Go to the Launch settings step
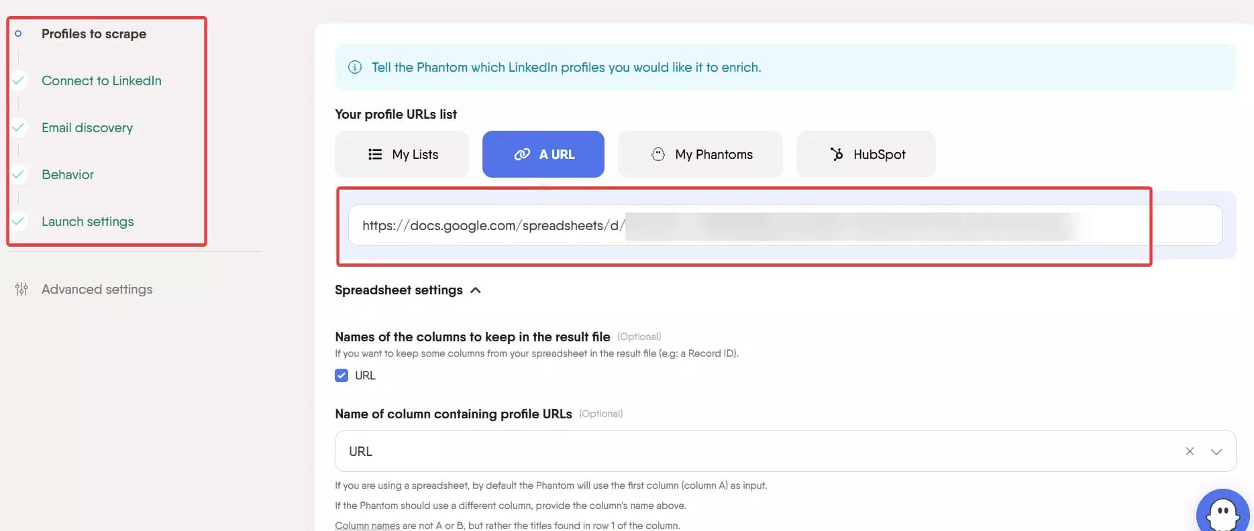Image resolution: width=1254 pixels, height=531 pixels. click(x=87, y=221)
